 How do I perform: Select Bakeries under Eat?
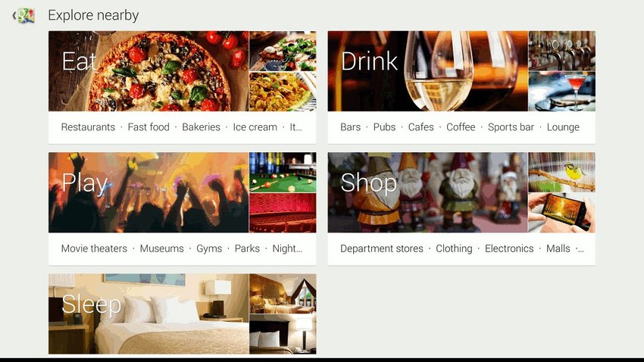coord(201,127)
